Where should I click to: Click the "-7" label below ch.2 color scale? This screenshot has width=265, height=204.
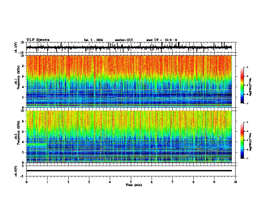point(247,159)
